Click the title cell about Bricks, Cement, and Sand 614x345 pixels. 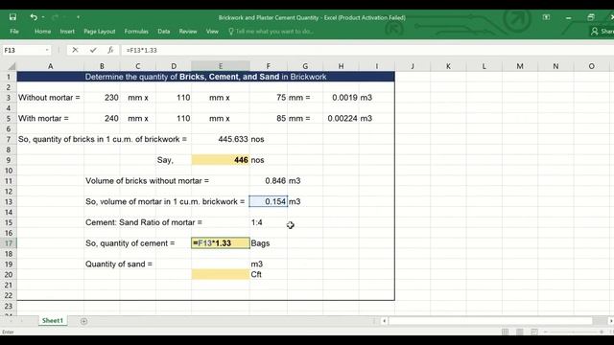click(x=205, y=77)
